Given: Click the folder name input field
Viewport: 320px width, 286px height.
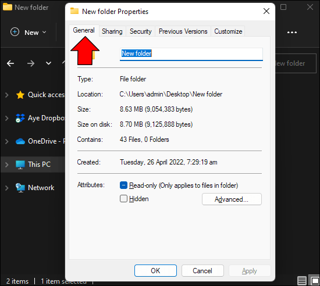Looking at the screenshot, I should point(191,54).
